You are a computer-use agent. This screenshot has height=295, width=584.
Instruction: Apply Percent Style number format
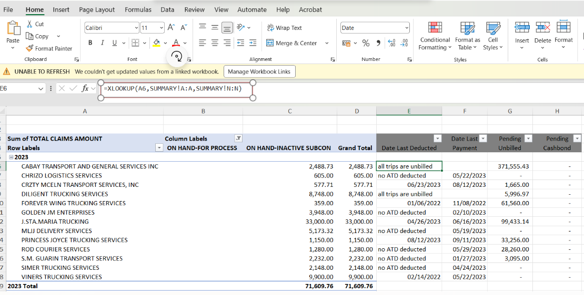point(366,43)
